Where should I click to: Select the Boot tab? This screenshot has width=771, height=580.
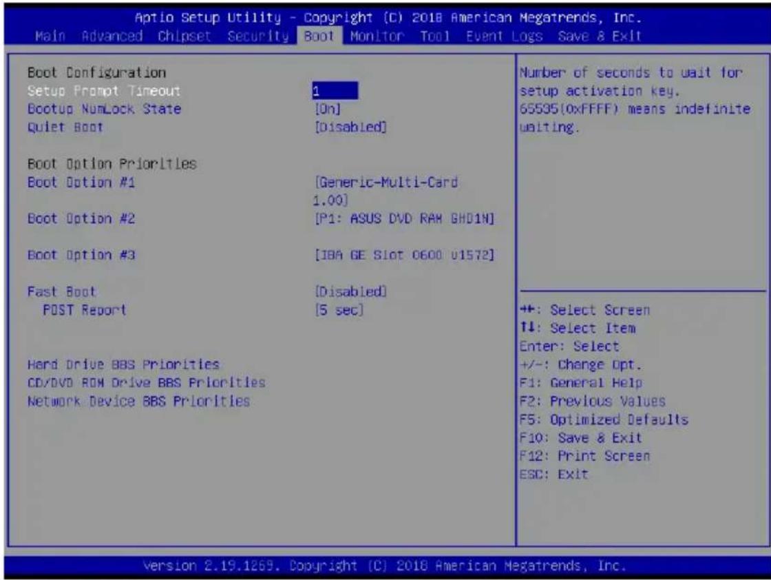pos(319,36)
